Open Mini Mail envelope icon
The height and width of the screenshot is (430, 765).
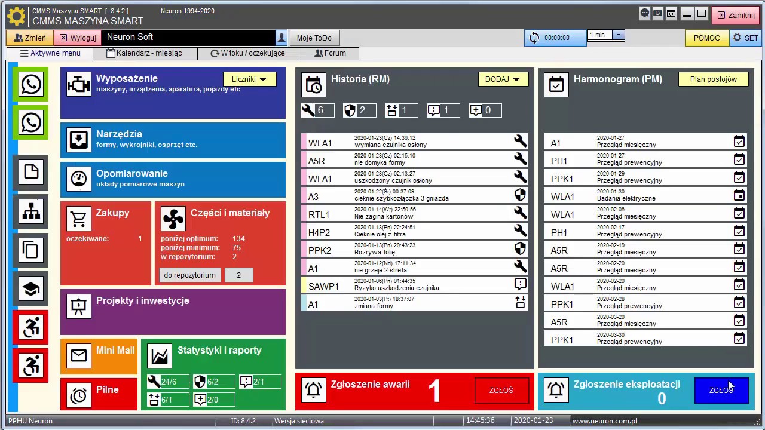(x=78, y=356)
